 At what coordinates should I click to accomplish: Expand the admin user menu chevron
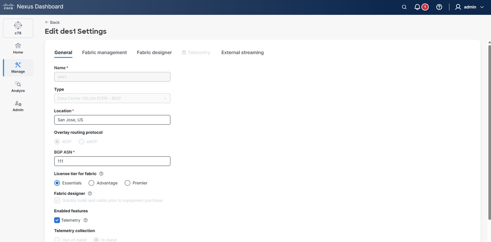click(x=482, y=7)
